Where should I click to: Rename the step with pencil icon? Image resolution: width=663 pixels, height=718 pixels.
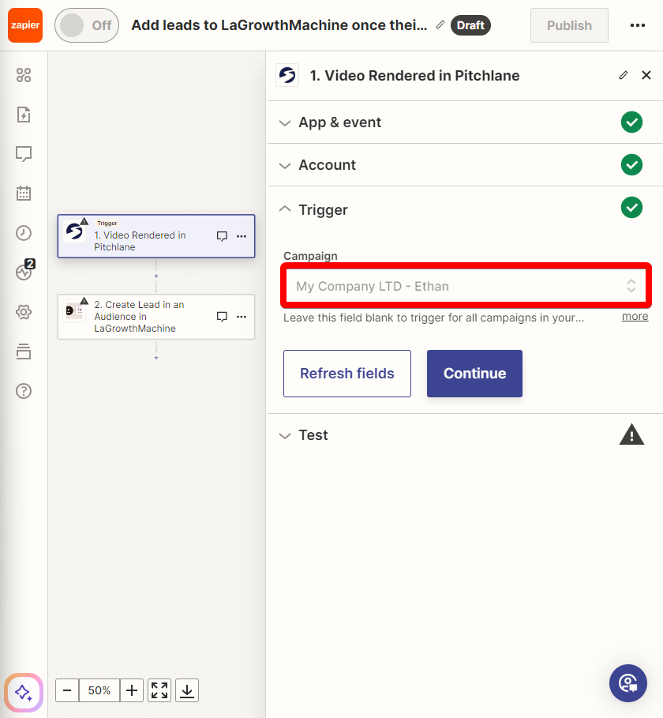pos(624,75)
